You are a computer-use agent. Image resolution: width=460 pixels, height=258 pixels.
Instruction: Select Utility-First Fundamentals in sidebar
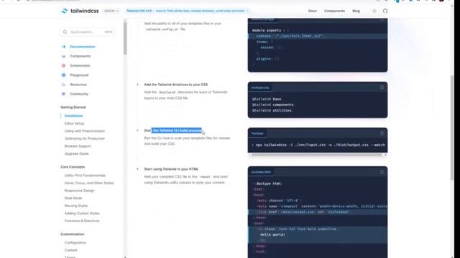pyautogui.click(x=85, y=176)
